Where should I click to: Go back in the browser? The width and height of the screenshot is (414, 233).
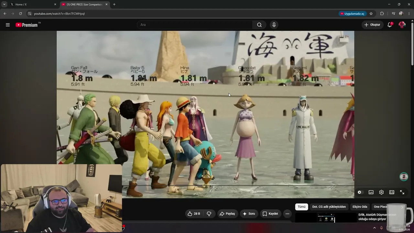click(5, 14)
